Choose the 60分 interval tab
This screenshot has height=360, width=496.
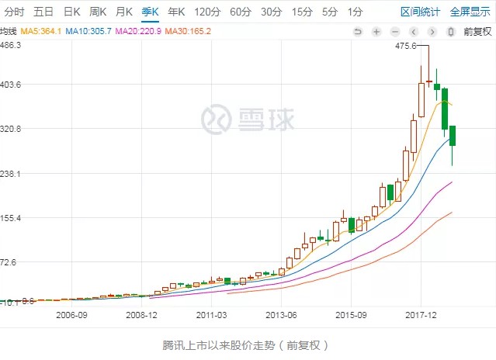(241, 12)
